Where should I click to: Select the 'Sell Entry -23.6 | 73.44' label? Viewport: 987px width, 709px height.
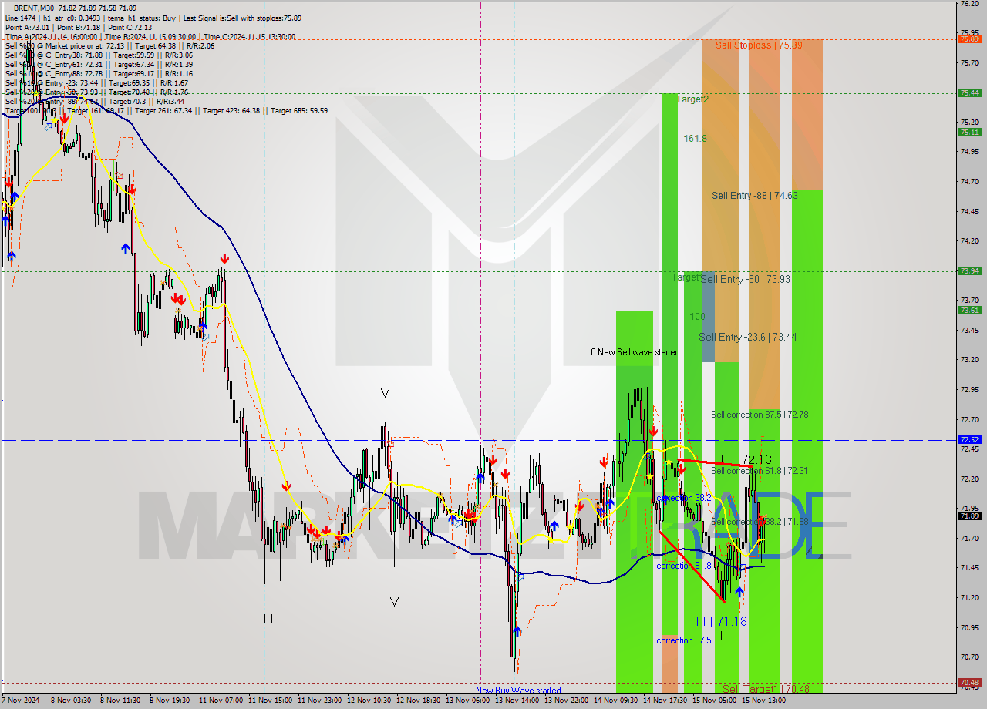click(x=748, y=337)
